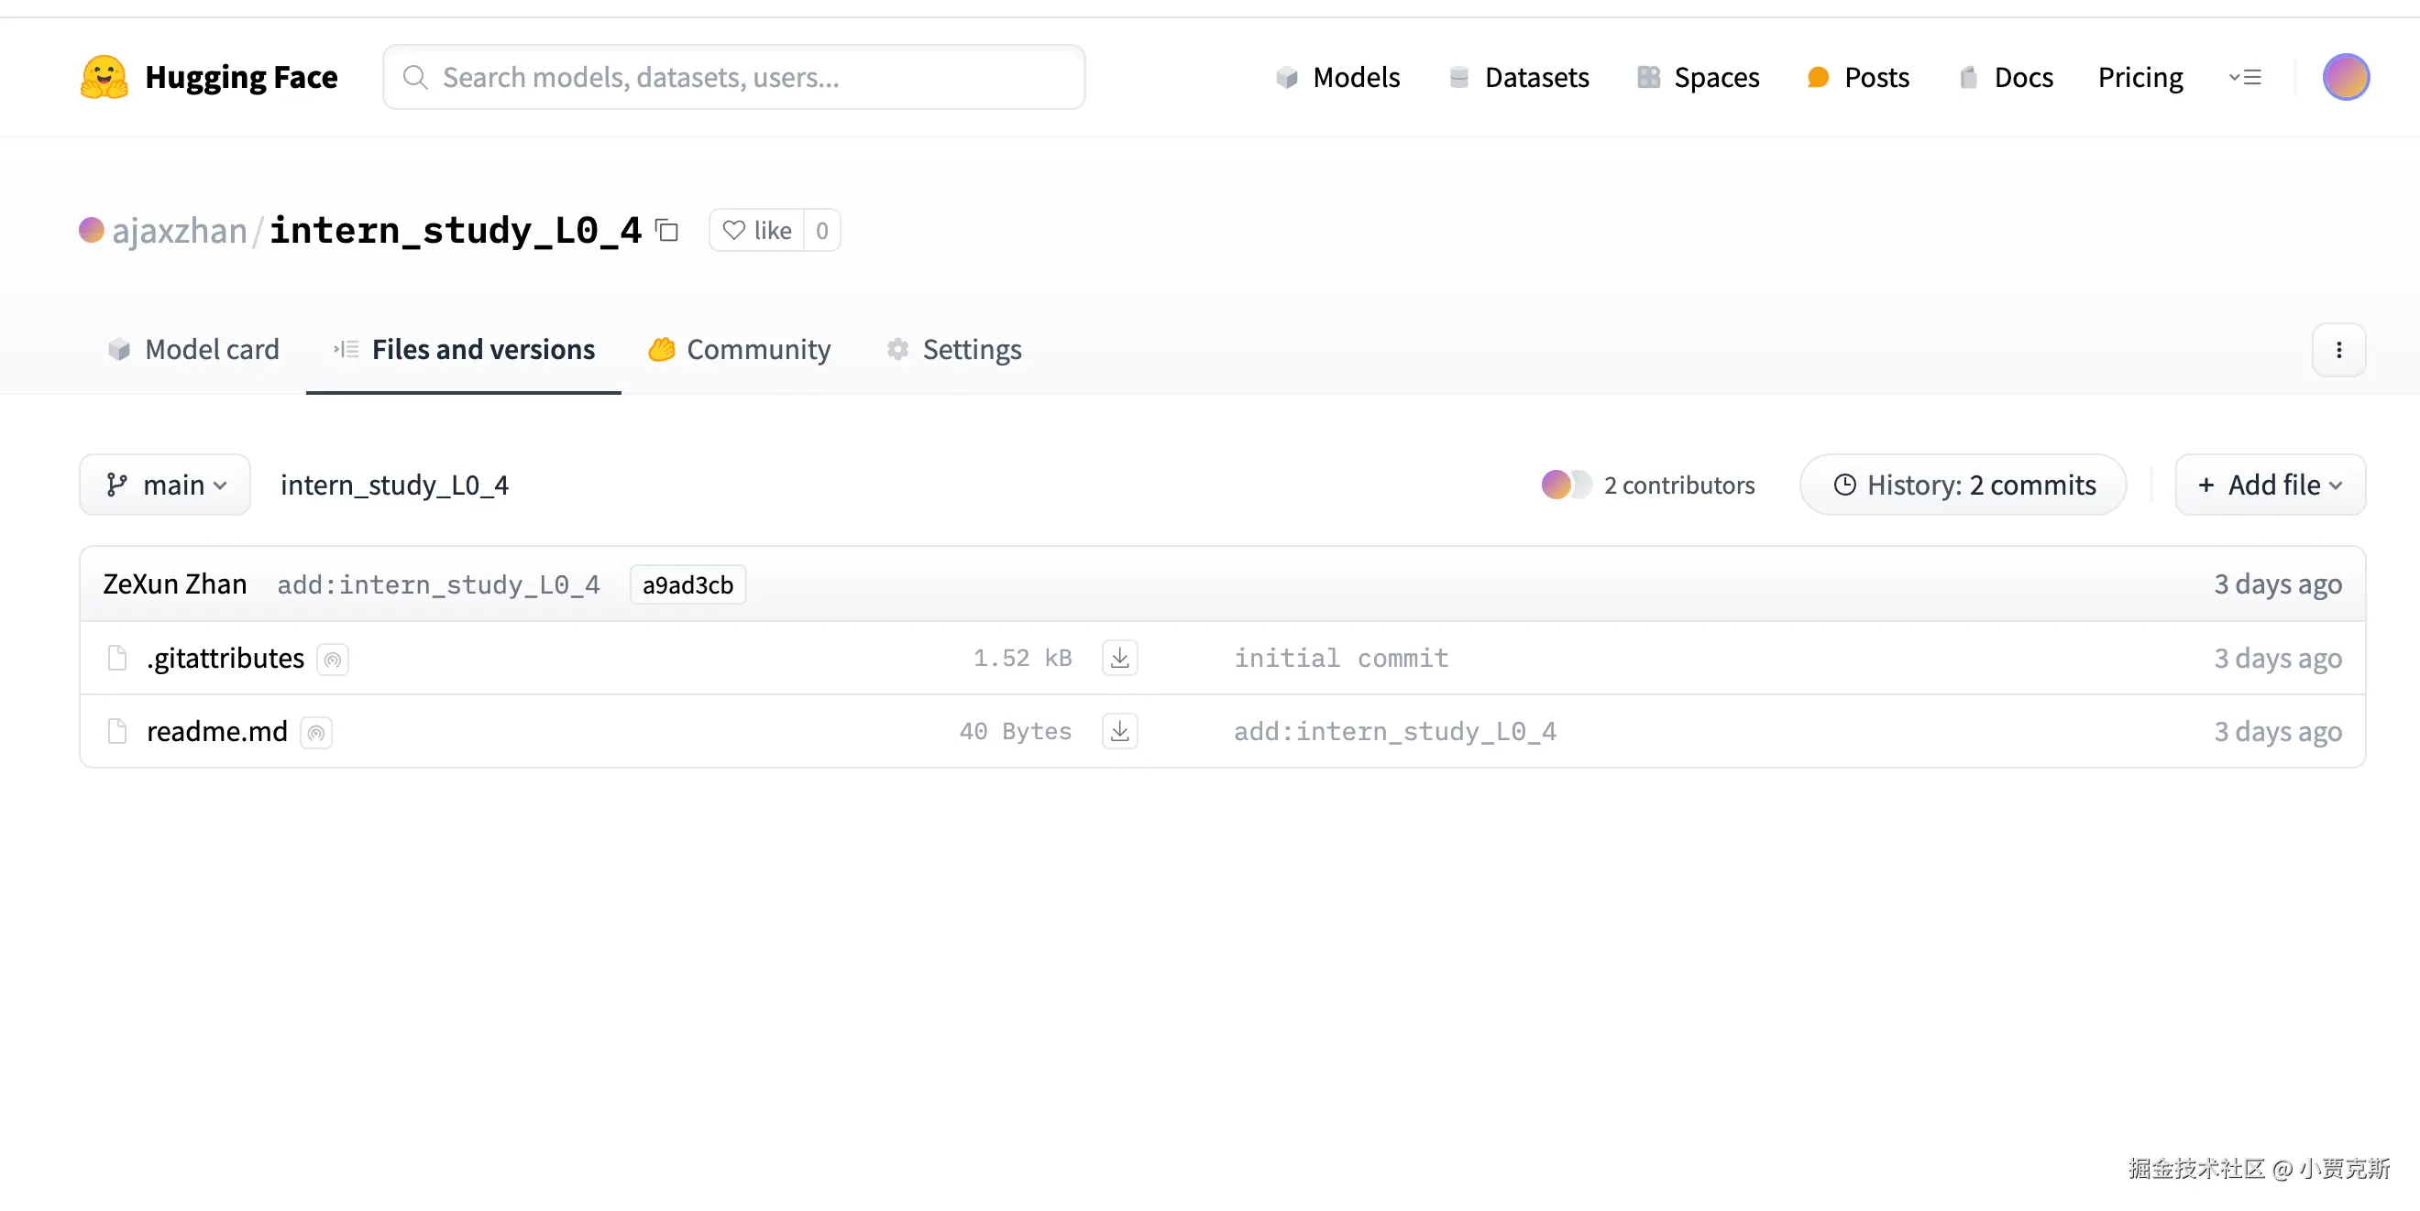Click the Hugging Face logo emoji

pyautogui.click(x=104, y=77)
